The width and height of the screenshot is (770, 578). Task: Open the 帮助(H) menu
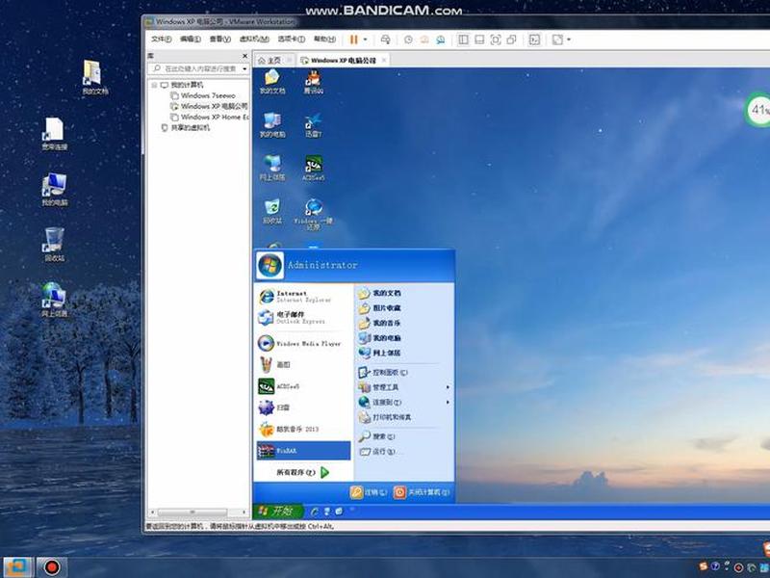coord(324,39)
